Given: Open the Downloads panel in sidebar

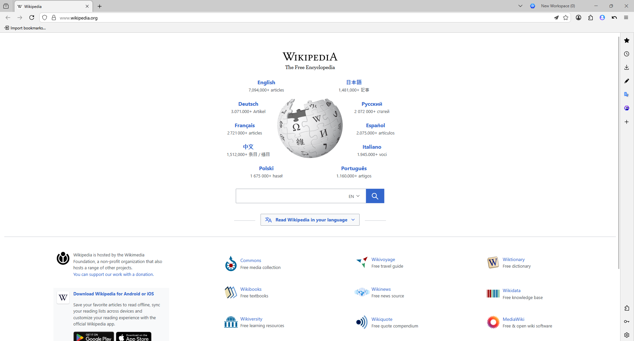Looking at the screenshot, I should [x=627, y=67].
